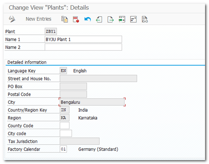The height and width of the screenshot is (164, 209).
Task: Click the City field containing Bengaluru
Action: pyautogui.click(x=92, y=102)
